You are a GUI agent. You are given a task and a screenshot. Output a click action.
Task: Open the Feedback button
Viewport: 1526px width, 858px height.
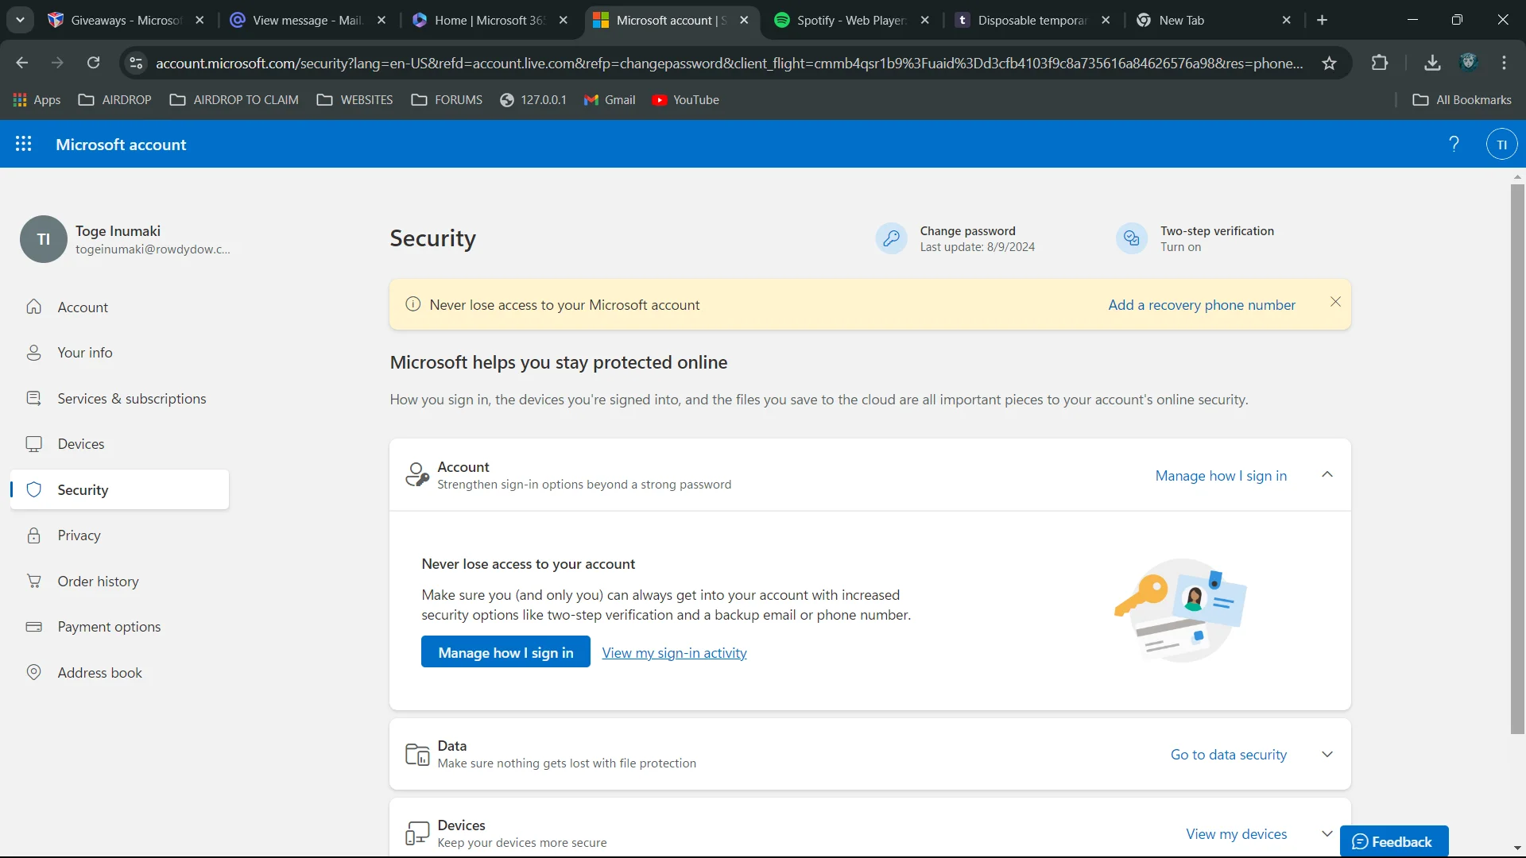1394,841
